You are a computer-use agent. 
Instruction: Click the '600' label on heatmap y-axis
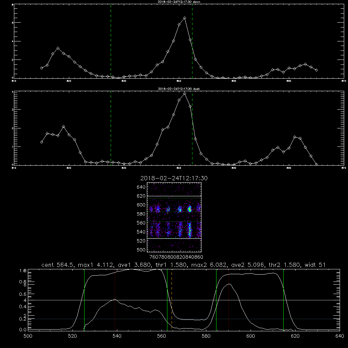coord(141,205)
